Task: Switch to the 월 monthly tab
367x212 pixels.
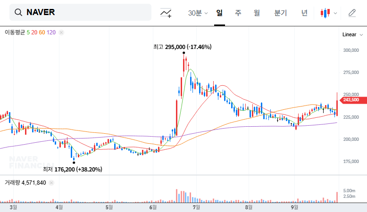Action: click(x=257, y=13)
